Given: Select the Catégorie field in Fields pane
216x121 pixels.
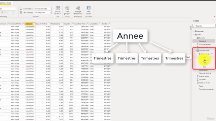Looking at the screenshot, I should [x=203, y=41].
